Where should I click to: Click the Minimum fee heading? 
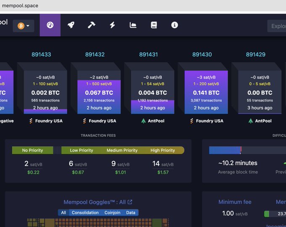(235, 202)
